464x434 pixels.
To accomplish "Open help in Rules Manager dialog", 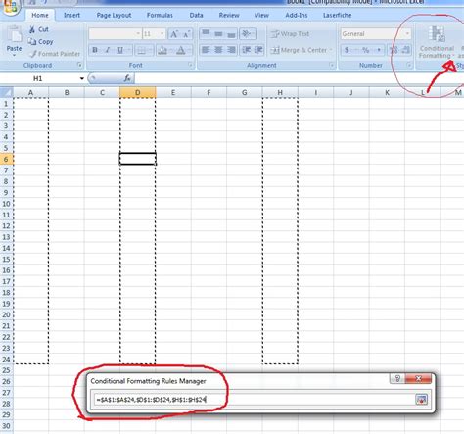I will pyautogui.click(x=397, y=378).
